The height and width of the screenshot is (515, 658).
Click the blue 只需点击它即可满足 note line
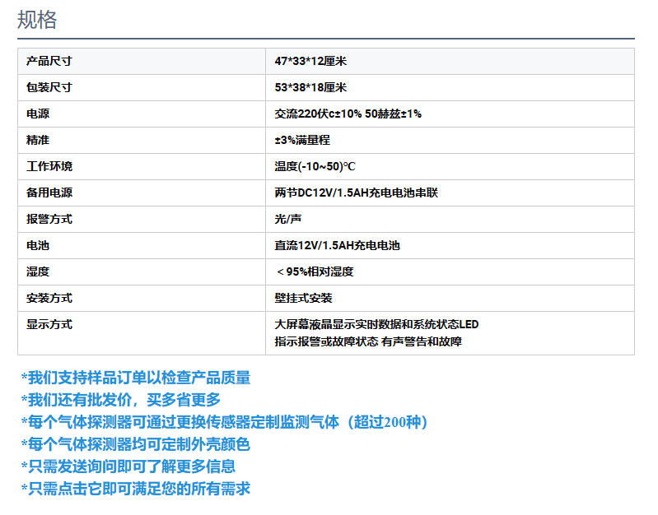coord(136,489)
